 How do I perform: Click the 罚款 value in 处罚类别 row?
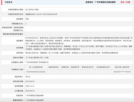tap(27, 19)
